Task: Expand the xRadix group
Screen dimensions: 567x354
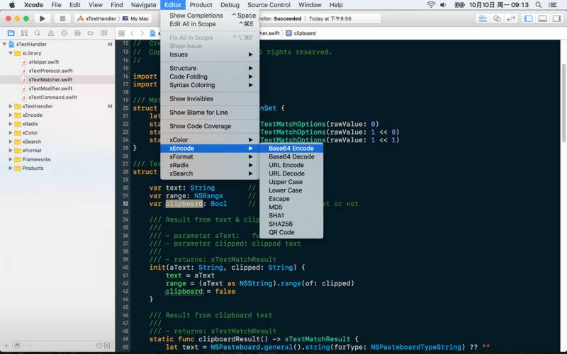Action: point(11,124)
